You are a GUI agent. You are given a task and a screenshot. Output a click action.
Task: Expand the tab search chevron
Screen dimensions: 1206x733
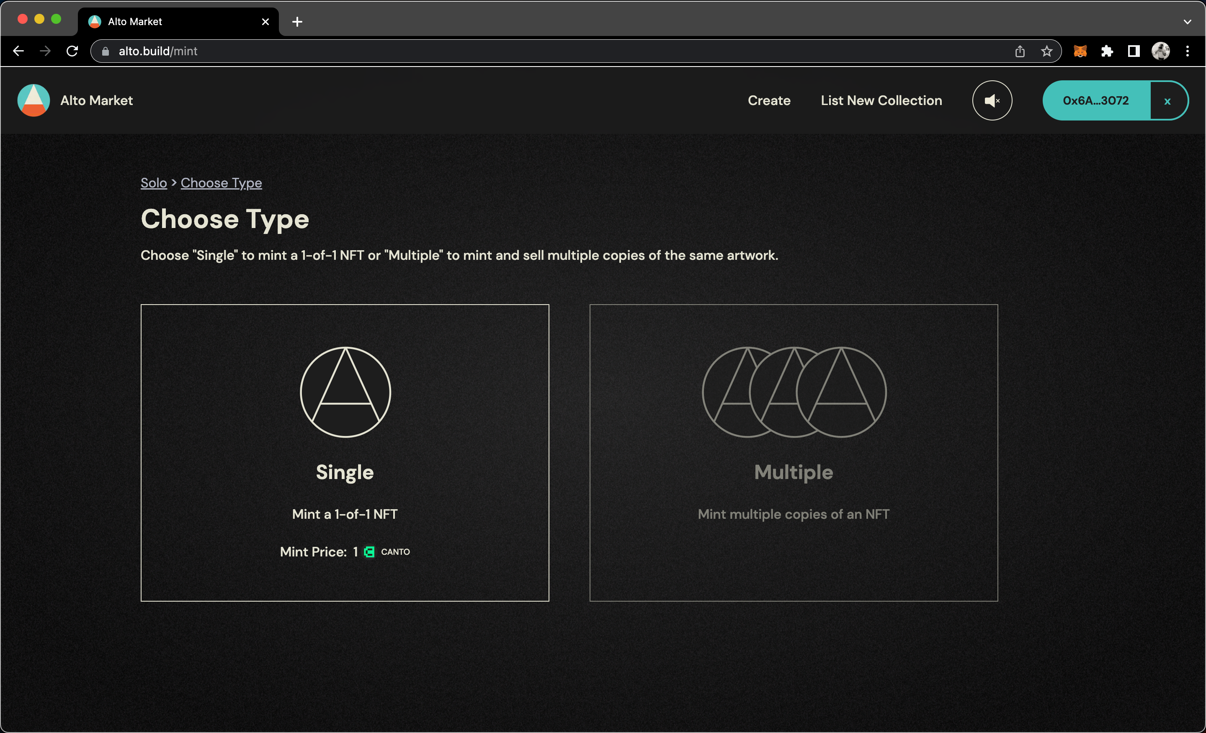click(1187, 21)
